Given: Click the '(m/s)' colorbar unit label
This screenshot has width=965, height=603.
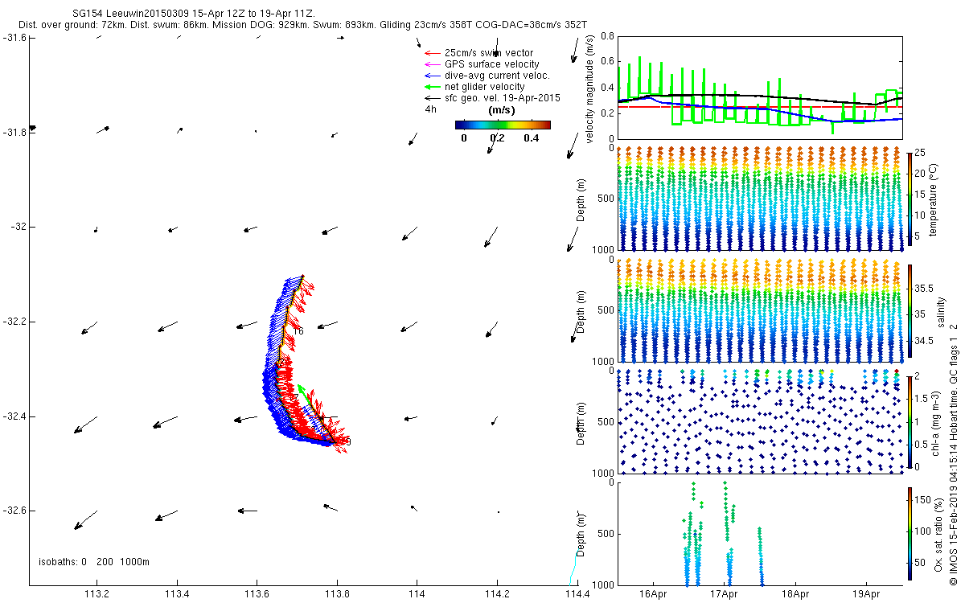Looking at the screenshot, I should pos(502,110).
